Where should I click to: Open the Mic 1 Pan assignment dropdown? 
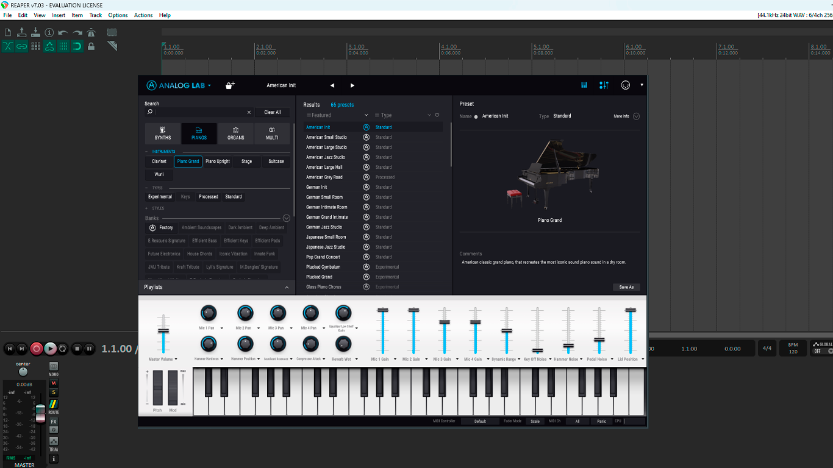[222, 328]
